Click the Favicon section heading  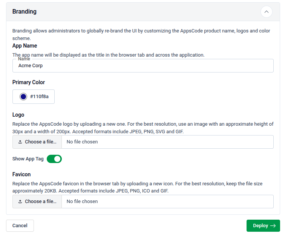(x=21, y=174)
